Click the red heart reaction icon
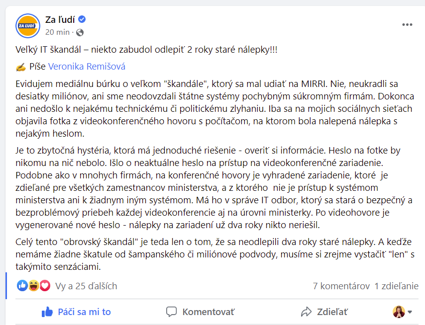This screenshot has width=425, height=325. coord(45,286)
